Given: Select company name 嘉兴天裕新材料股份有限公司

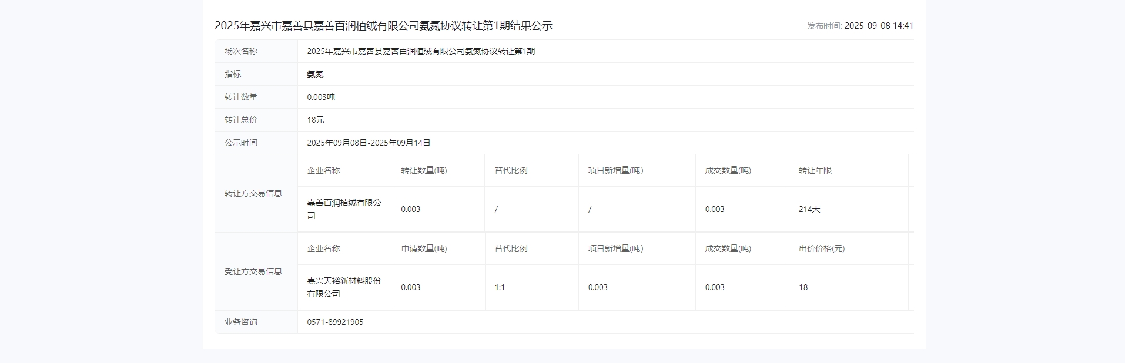Looking at the screenshot, I should tap(344, 287).
